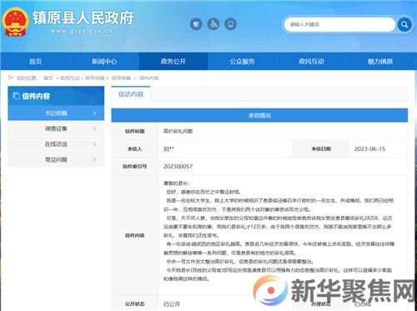Click the 信件内容 sidebar header icon

(x=17, y=96)
